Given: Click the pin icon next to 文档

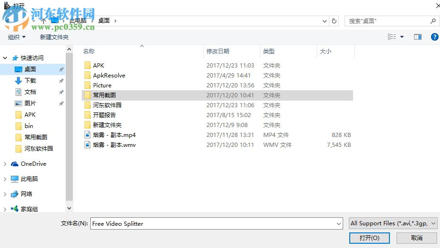Looking at the screenshot, I should [x=61, y=92].
